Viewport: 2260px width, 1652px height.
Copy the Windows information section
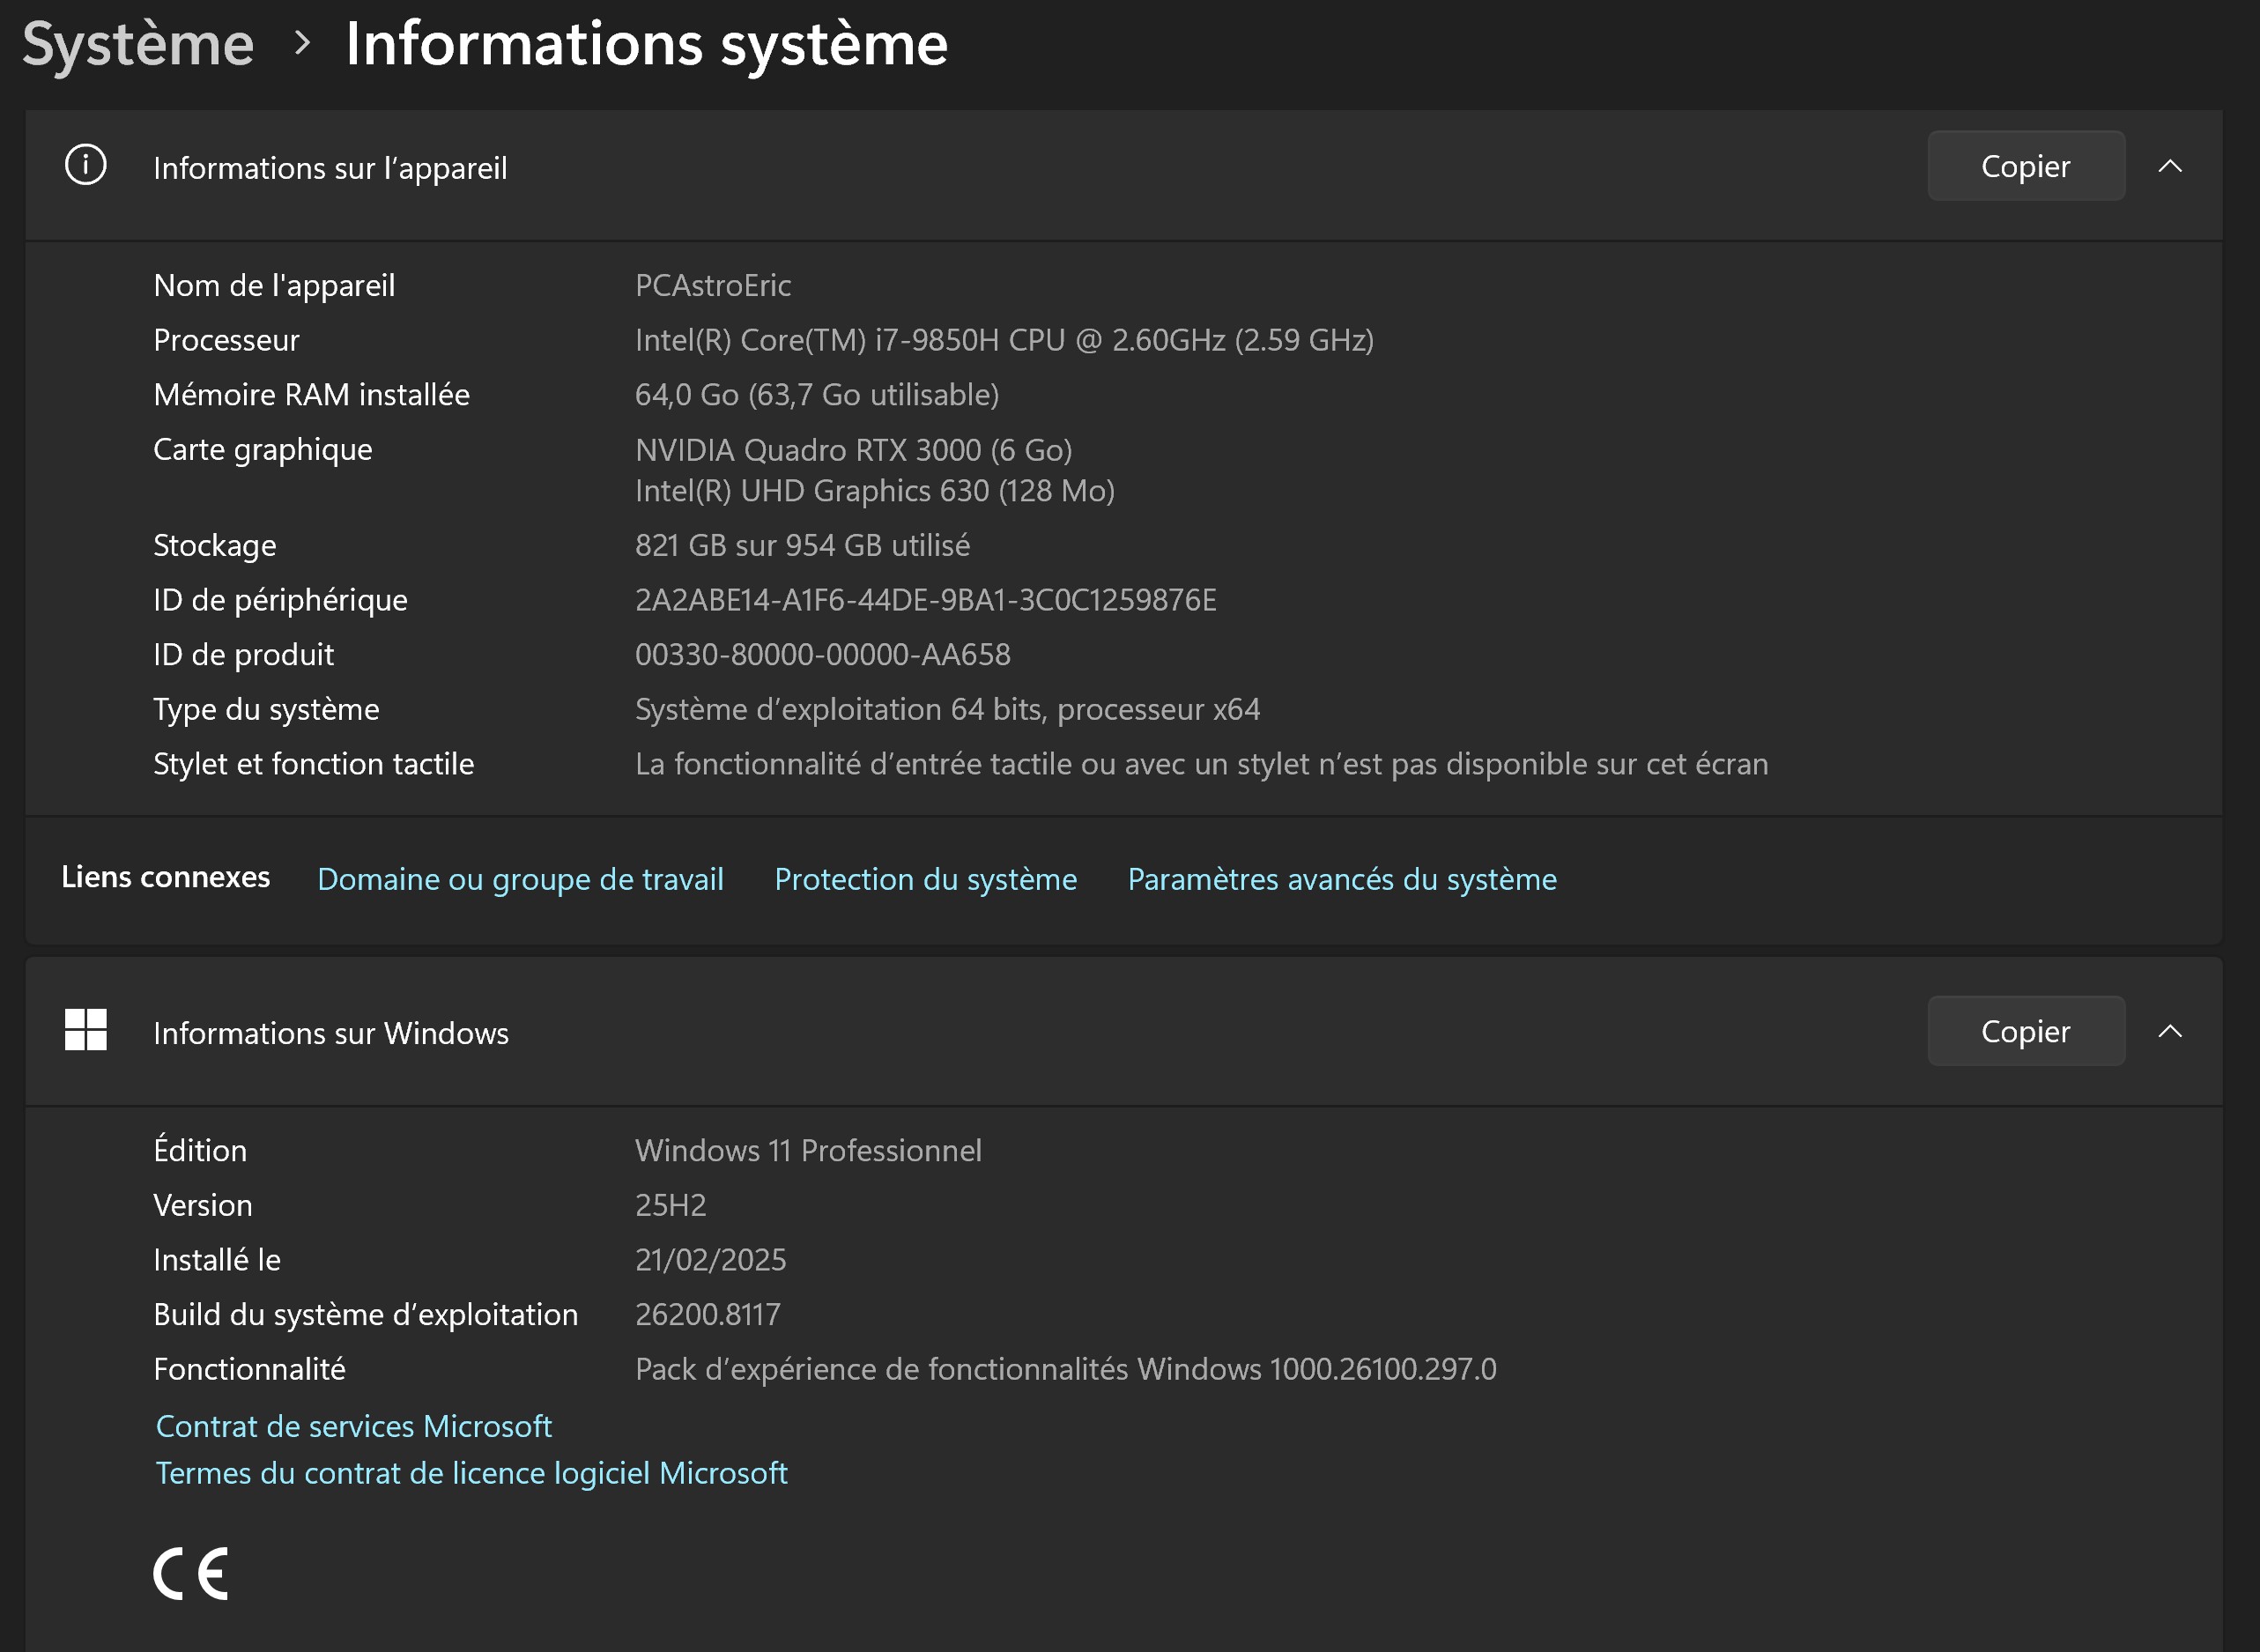pyautogui.click(x=2025, y=1031)
